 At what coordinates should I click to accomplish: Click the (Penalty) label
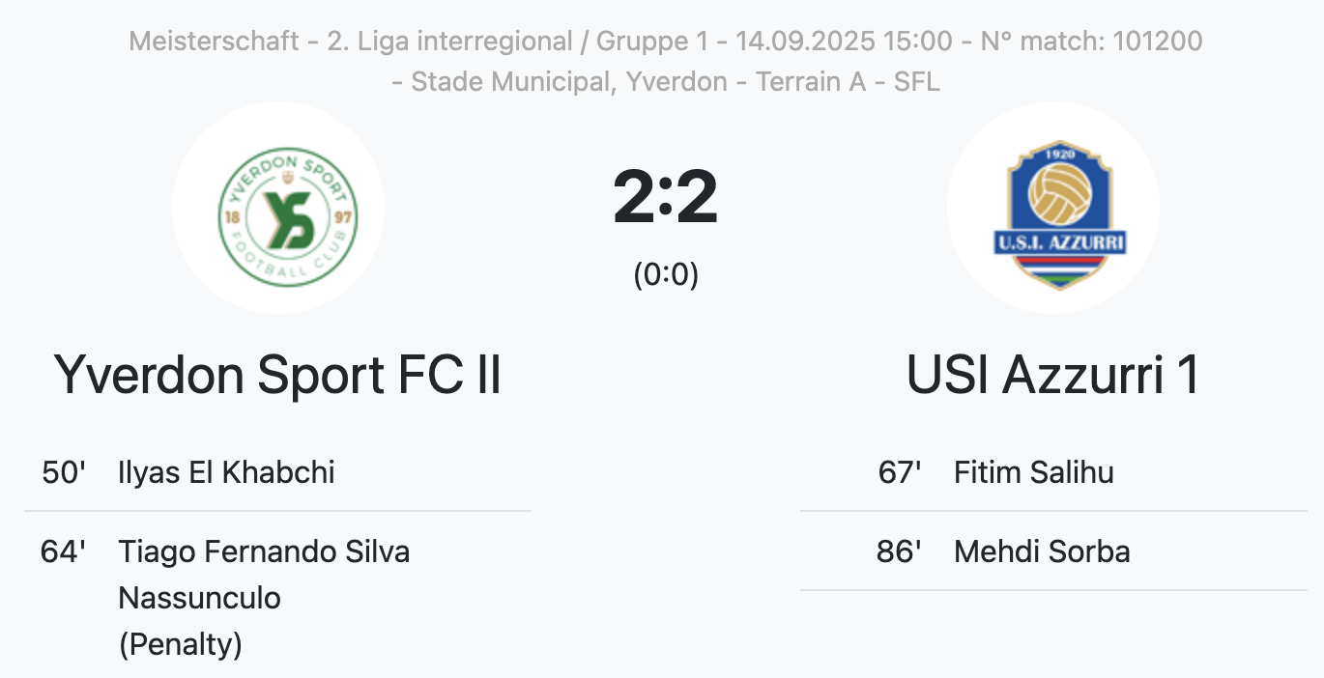(180, 643)
